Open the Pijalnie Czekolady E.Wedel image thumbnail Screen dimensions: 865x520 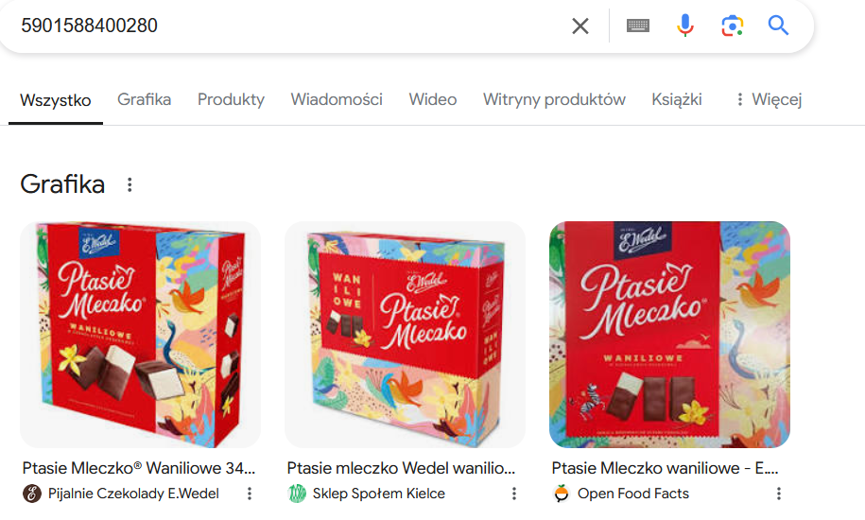click(x=140, y=334)
